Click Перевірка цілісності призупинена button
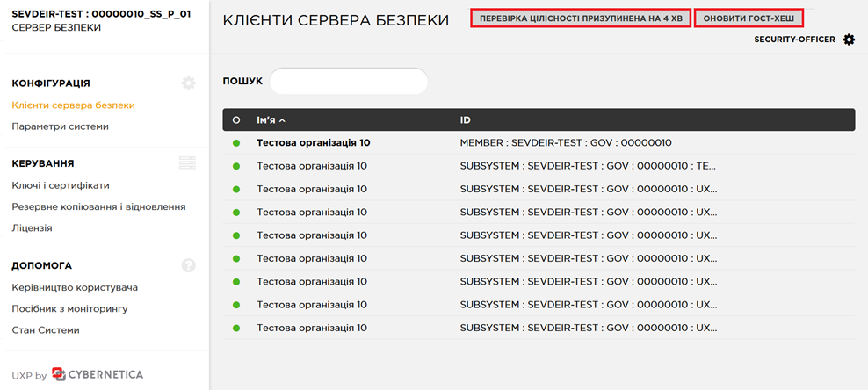The image size is (868, 390). tap(580, 18)
